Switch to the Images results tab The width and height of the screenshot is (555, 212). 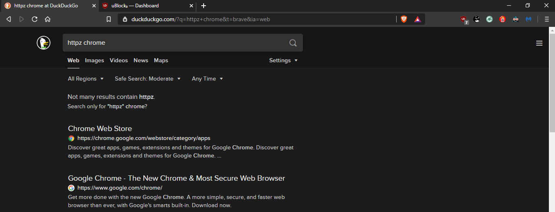pyautogui.click(x=94, y=60)
